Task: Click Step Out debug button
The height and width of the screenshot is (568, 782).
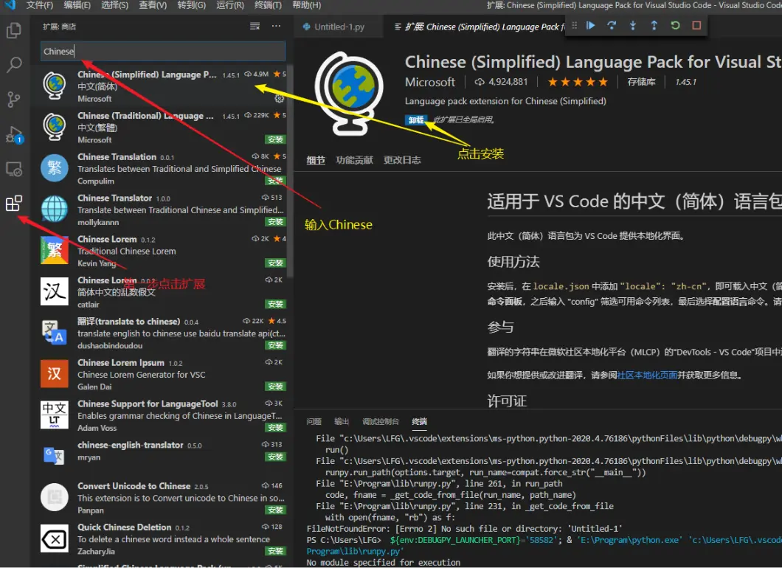Action: click(654, 25)
